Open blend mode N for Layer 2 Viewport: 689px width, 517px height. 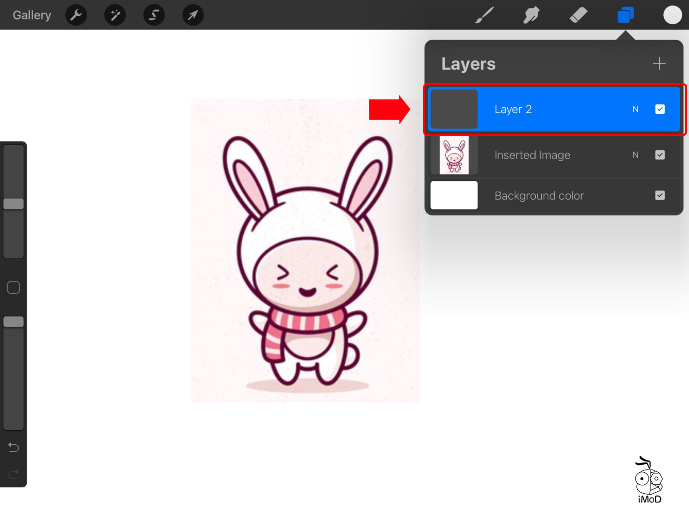coord(635,109)
